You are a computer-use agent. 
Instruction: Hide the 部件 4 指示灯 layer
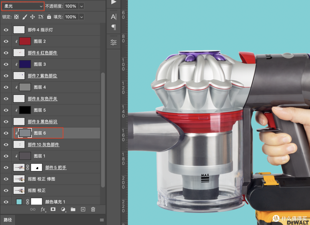6,30
